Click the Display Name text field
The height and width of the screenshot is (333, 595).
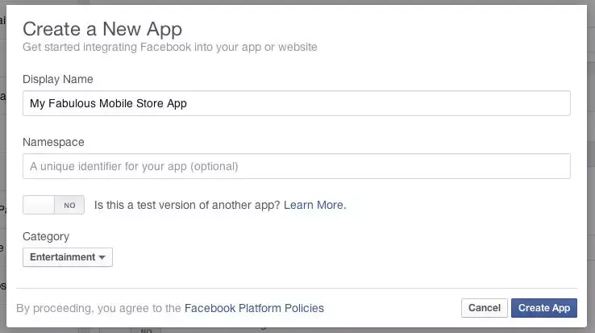point(297,103)
